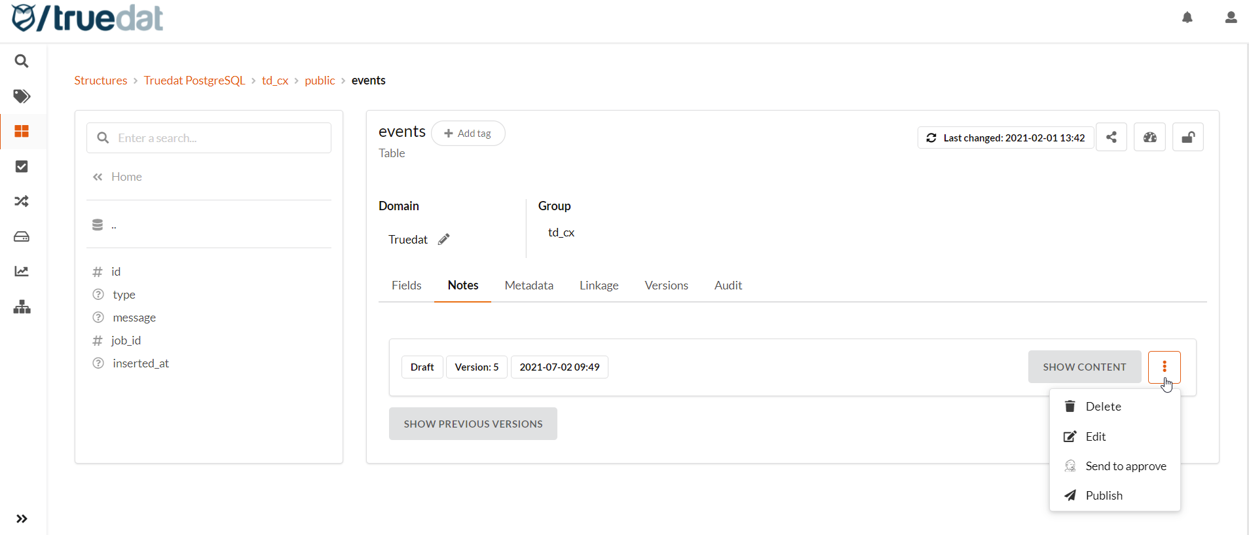This screenshot has width=1249, height=535.
Task: Go back to Home in the structure panel
Action: tap(126, 177)
